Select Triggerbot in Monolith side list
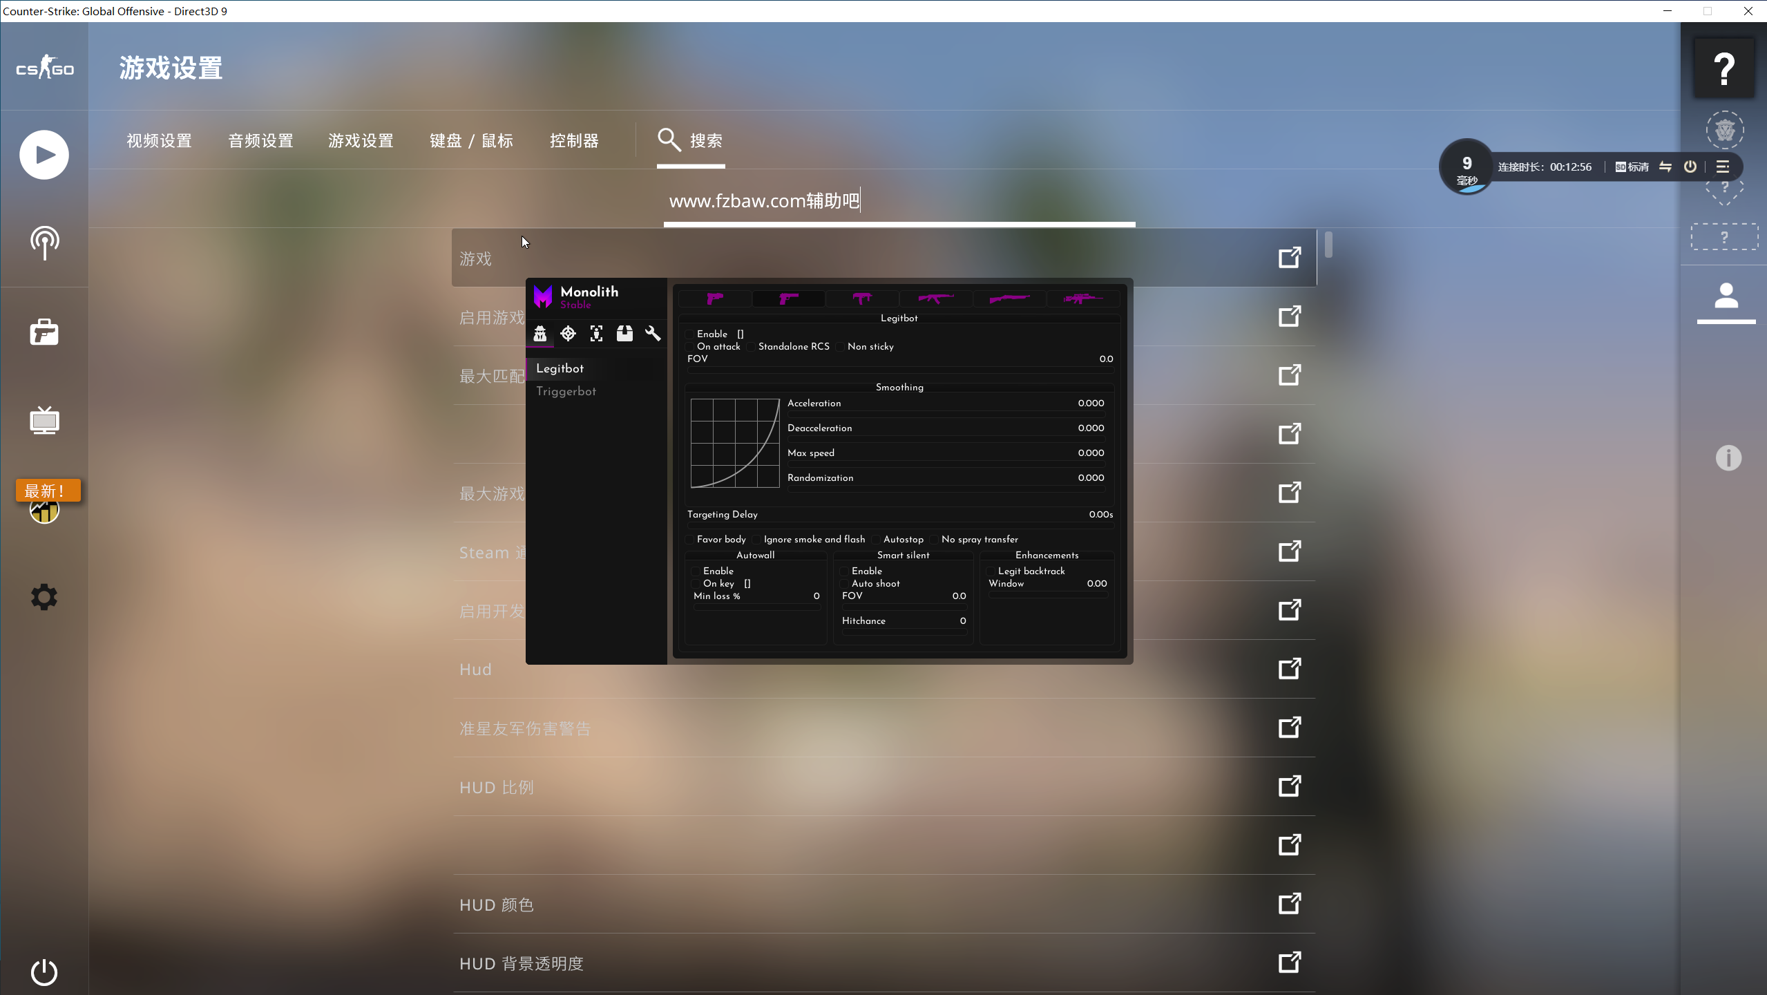The height and width of the screenshot is (995, 1767). coord(566,391)
